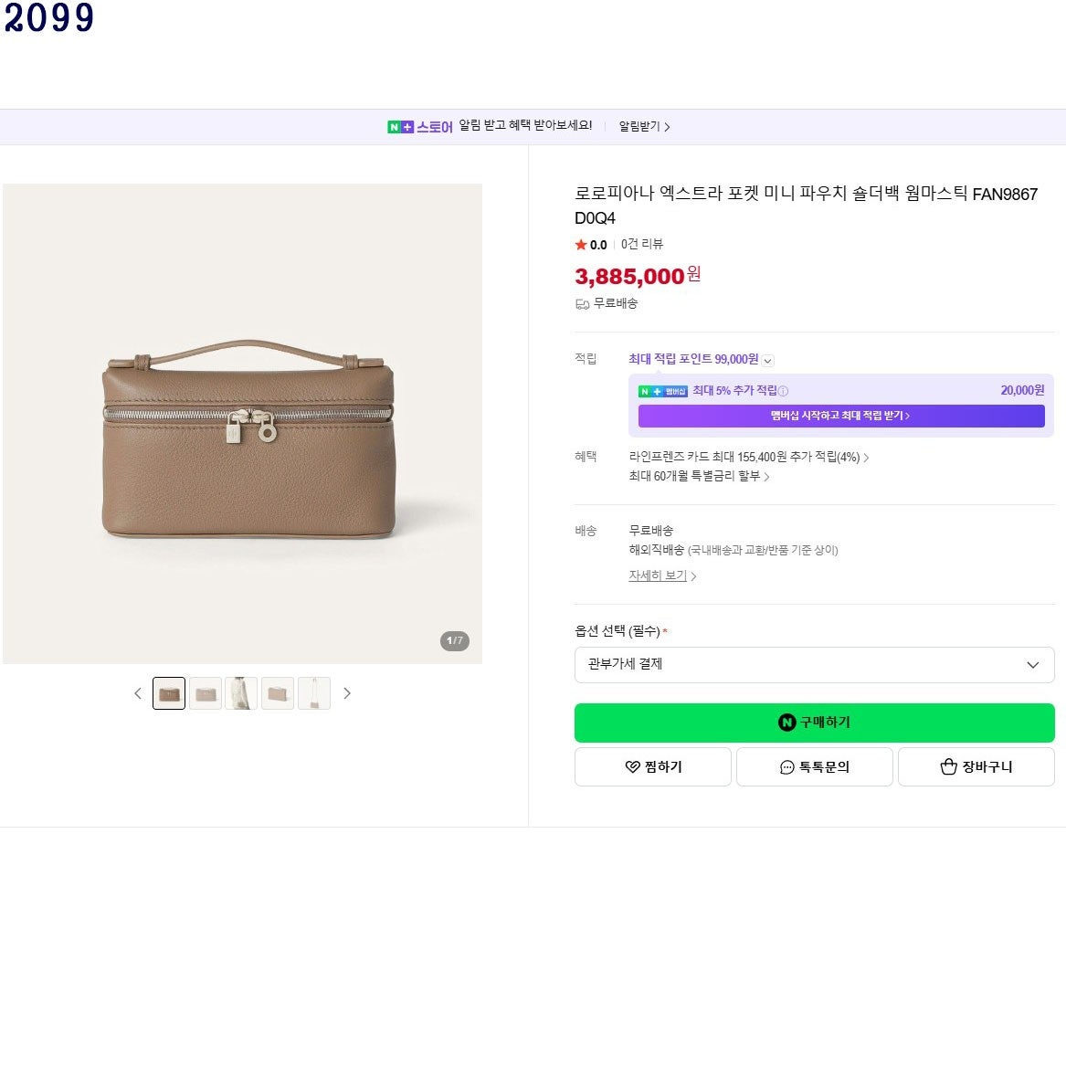1066x1066 pixels.
Task: Click the N+ store logo icon
Action: point(400,127)
